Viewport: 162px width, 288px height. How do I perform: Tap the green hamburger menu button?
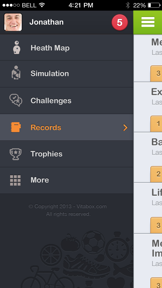(148, 22)
